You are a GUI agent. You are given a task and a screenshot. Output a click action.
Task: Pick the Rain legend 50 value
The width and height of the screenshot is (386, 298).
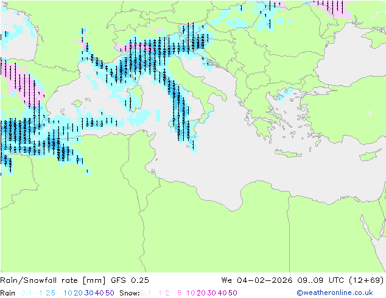(x=110, y=293)
